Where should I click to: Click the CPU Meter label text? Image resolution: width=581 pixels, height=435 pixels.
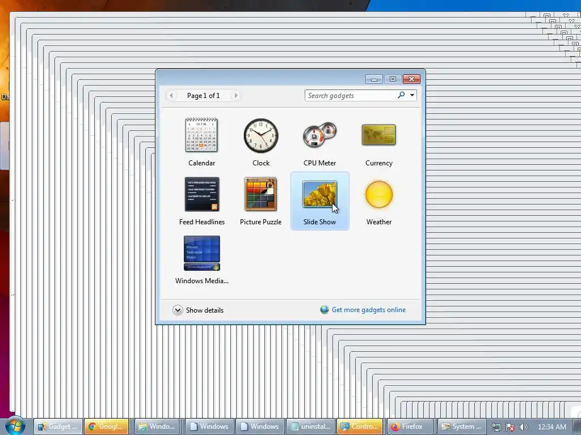tap(320, 163)
